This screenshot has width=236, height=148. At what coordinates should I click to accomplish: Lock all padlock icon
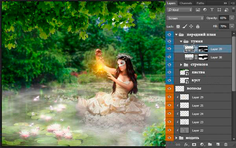pos(198,26)
